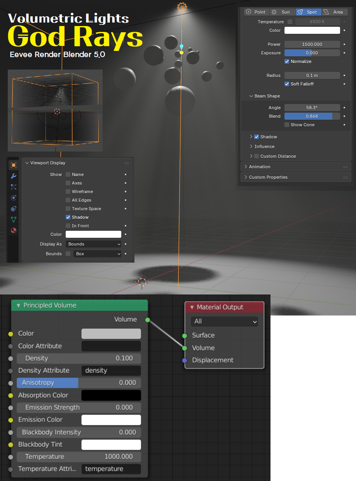
Task: Select the spot light object at top of viewport
Action: pos(182,6)
